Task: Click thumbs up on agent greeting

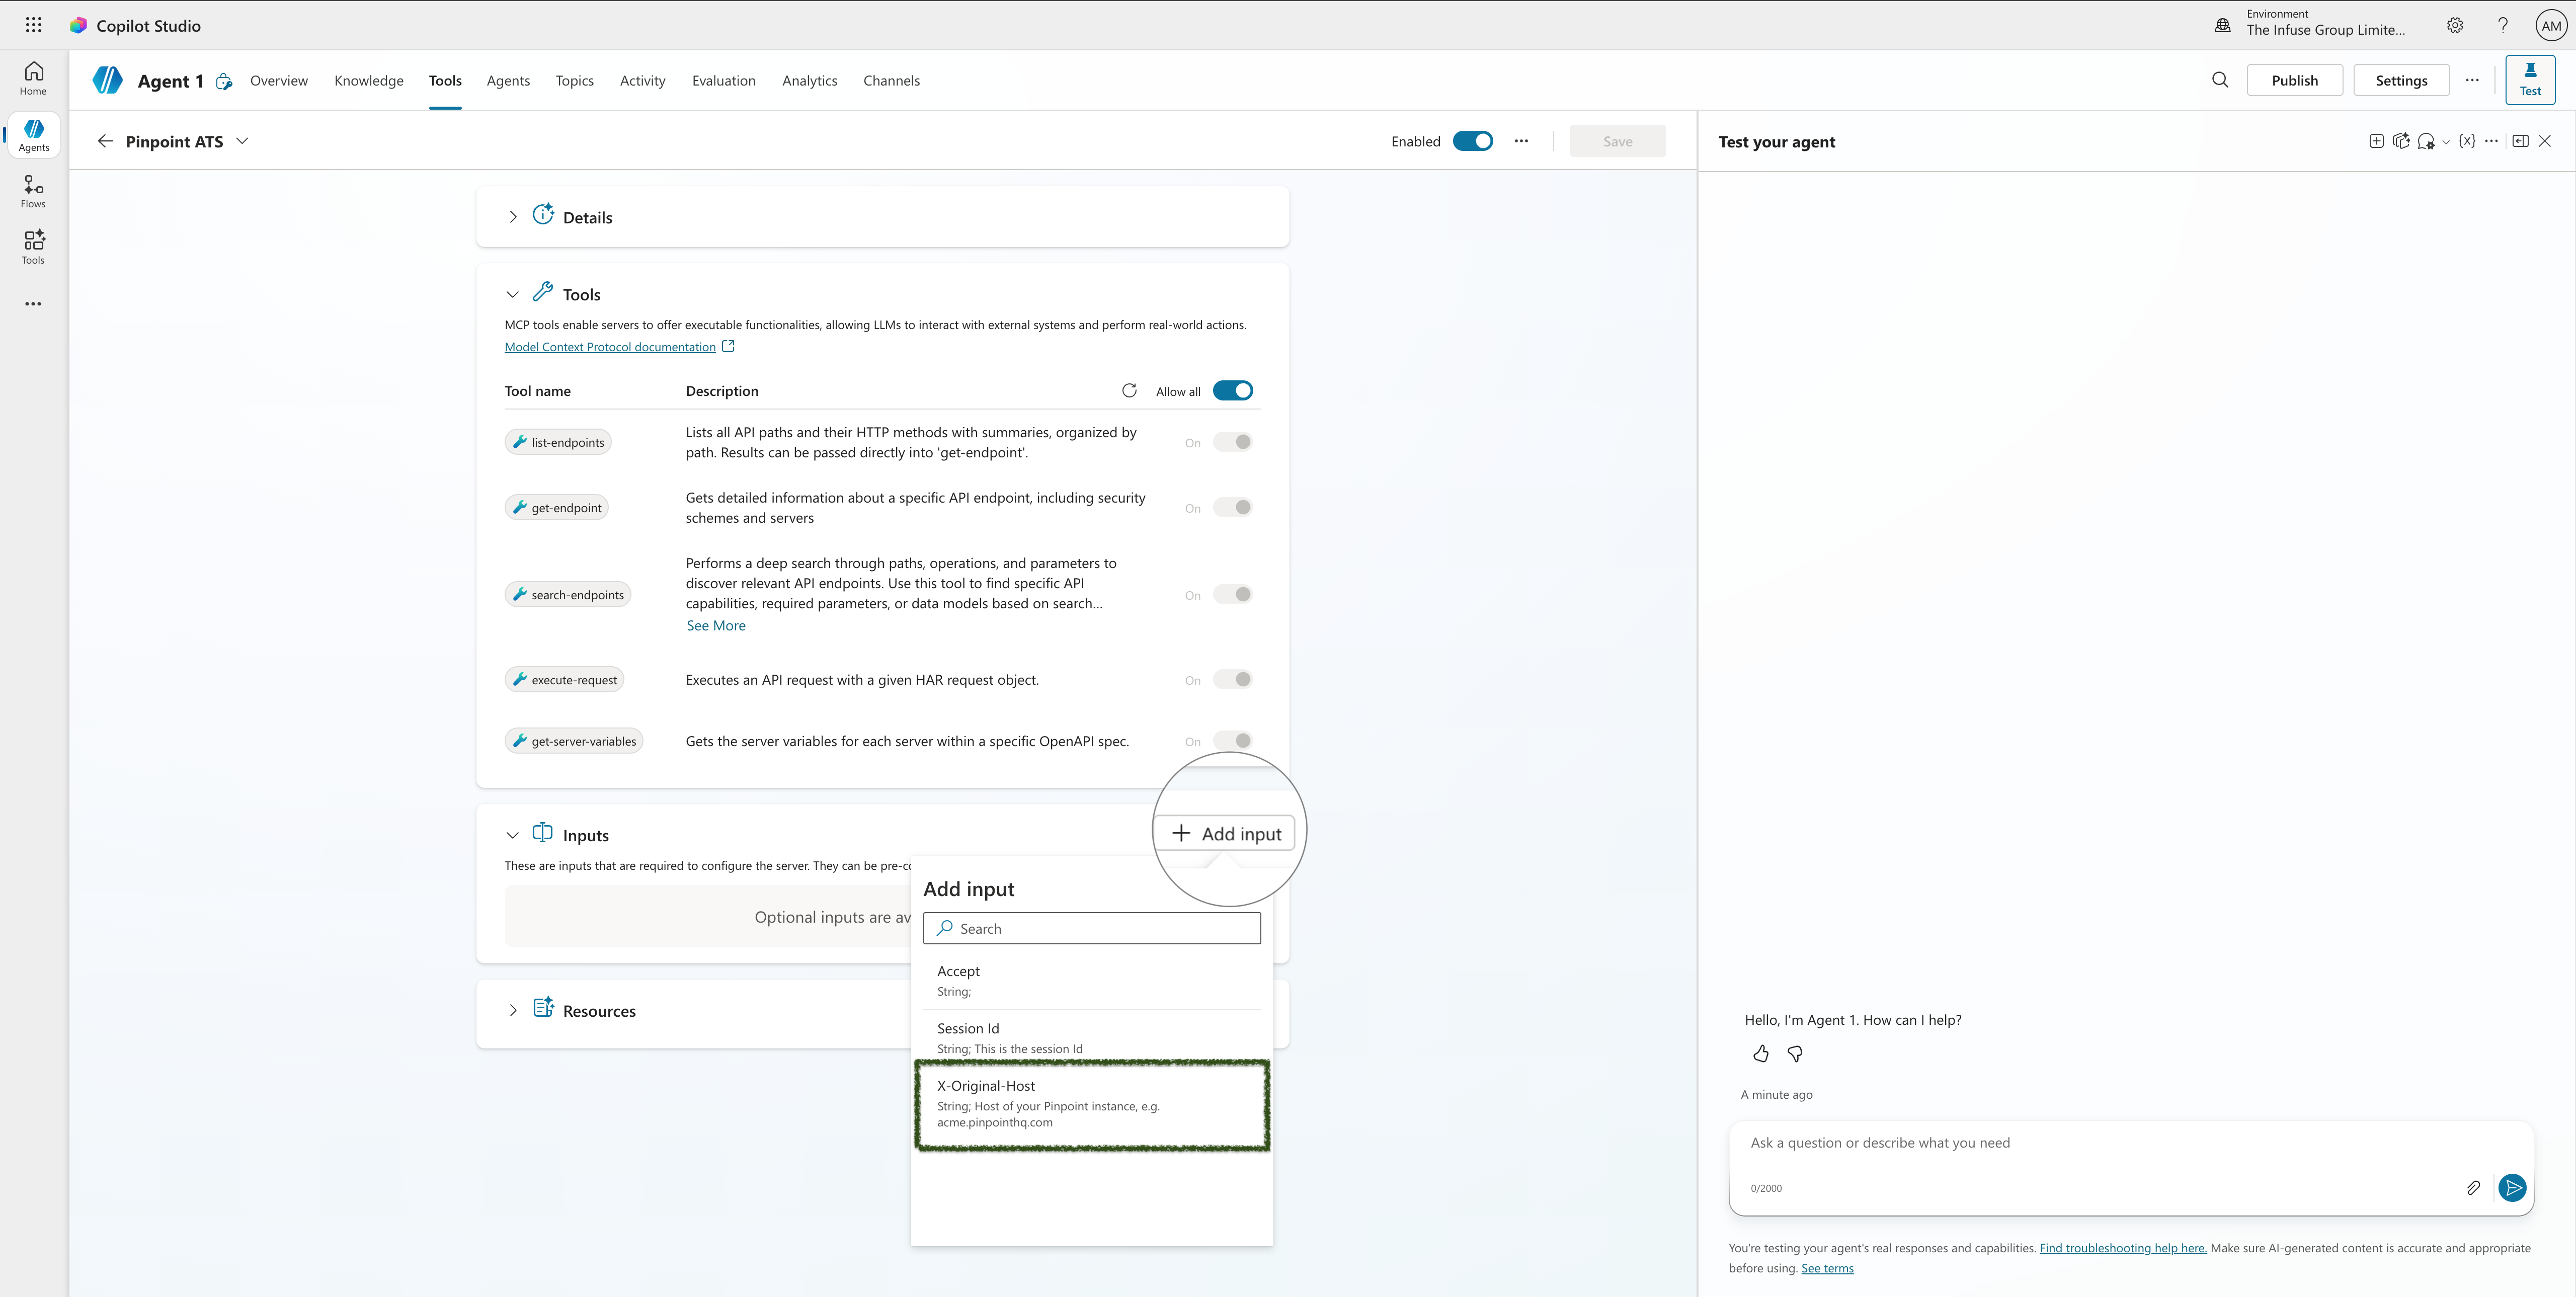Action: [1761, 1053]
